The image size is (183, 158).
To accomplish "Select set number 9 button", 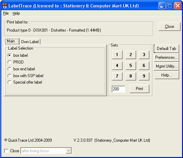I will 144,76.
